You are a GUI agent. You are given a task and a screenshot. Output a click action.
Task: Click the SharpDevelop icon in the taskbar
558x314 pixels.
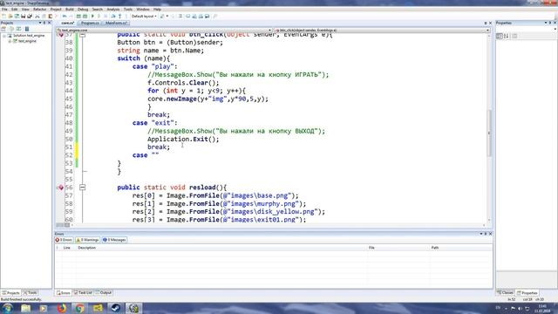coord(133,308)
